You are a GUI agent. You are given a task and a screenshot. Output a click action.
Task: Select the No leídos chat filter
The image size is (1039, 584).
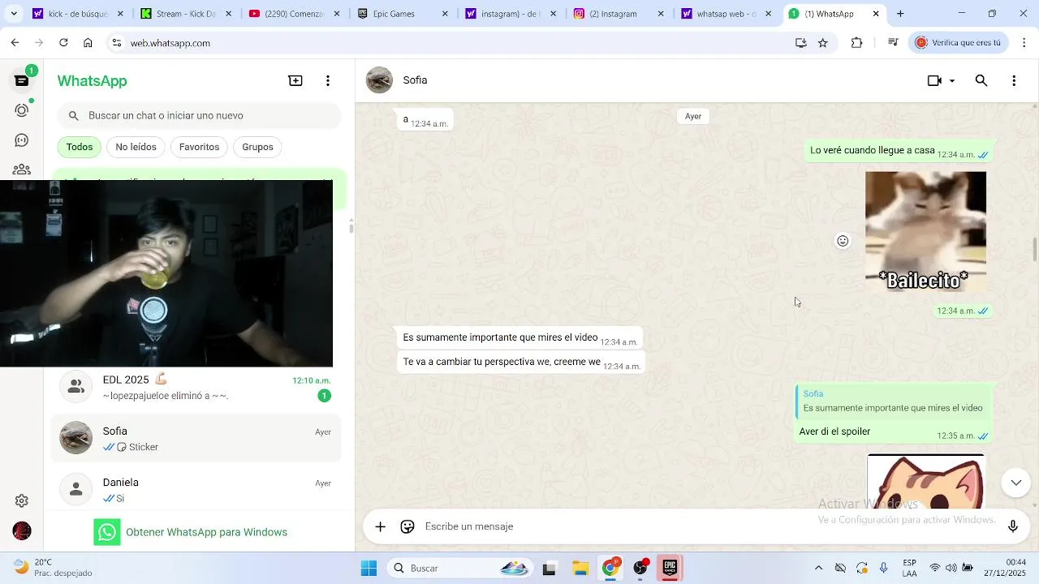(x=136, y=147)
